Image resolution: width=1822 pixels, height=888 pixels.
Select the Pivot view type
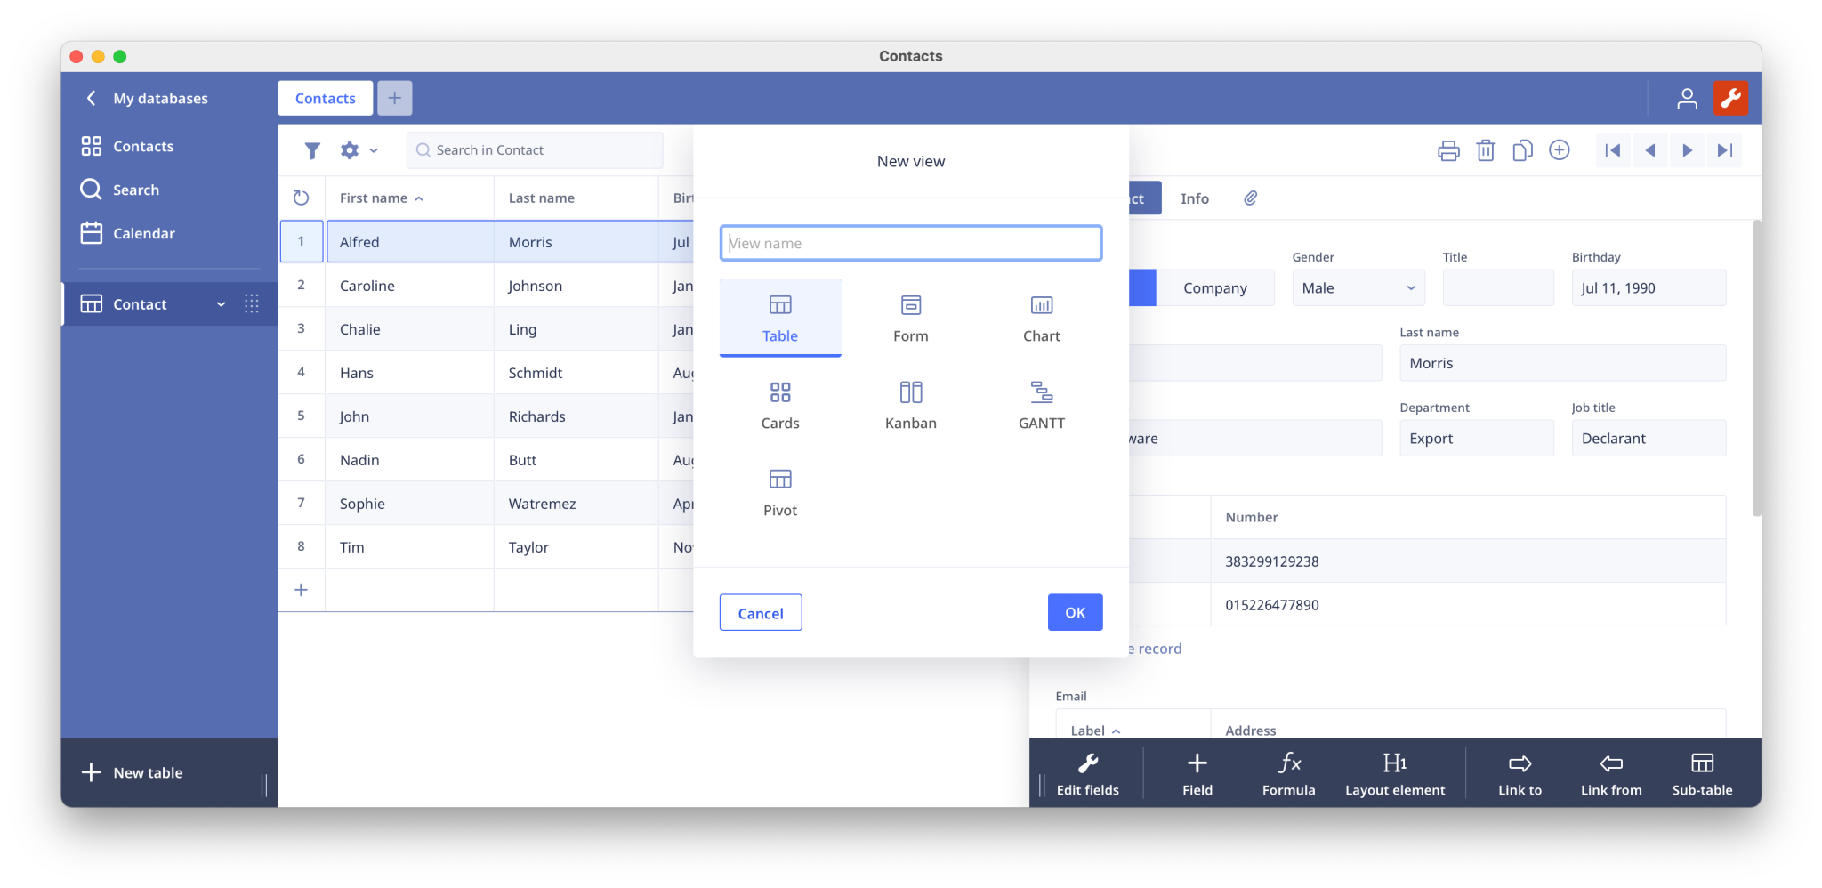tap(779, 492)
